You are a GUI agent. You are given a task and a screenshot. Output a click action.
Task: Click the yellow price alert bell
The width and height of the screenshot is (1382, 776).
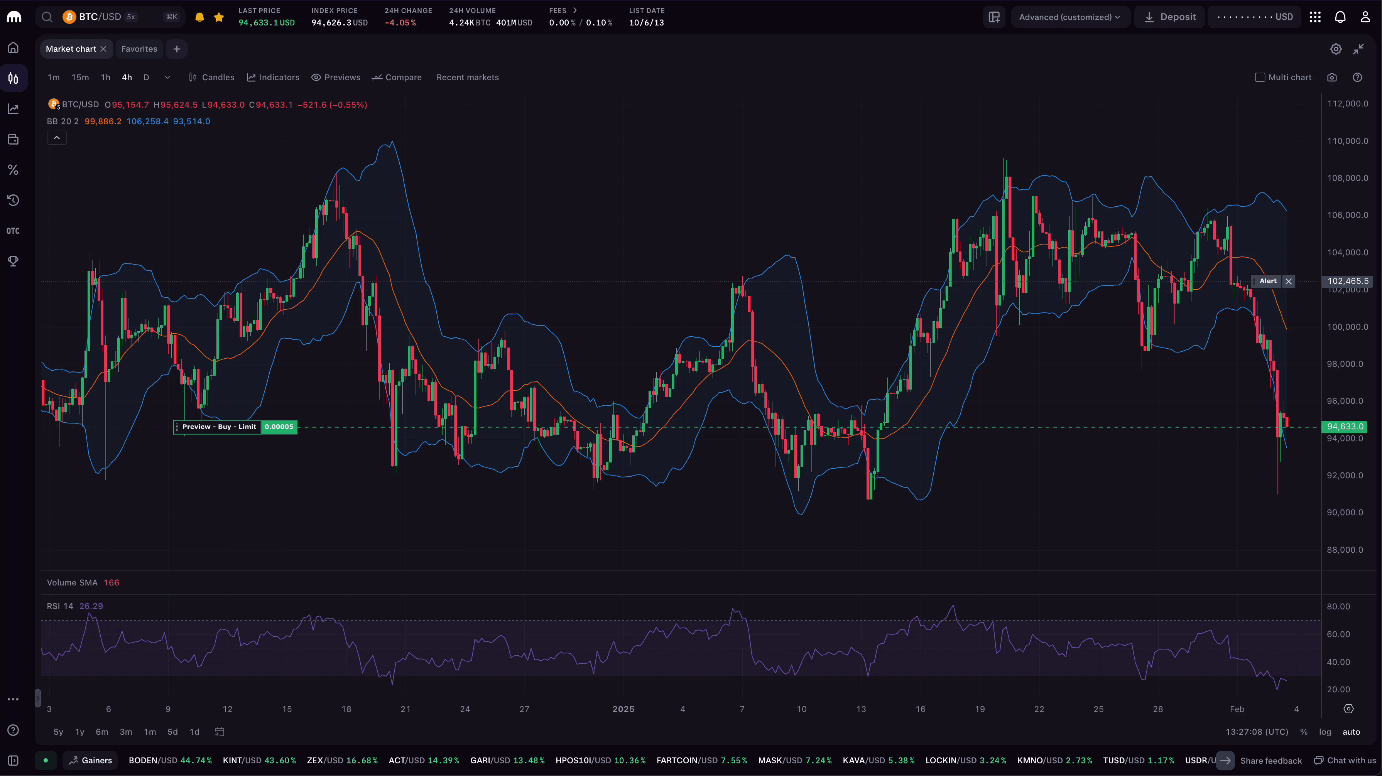(199, 17)
